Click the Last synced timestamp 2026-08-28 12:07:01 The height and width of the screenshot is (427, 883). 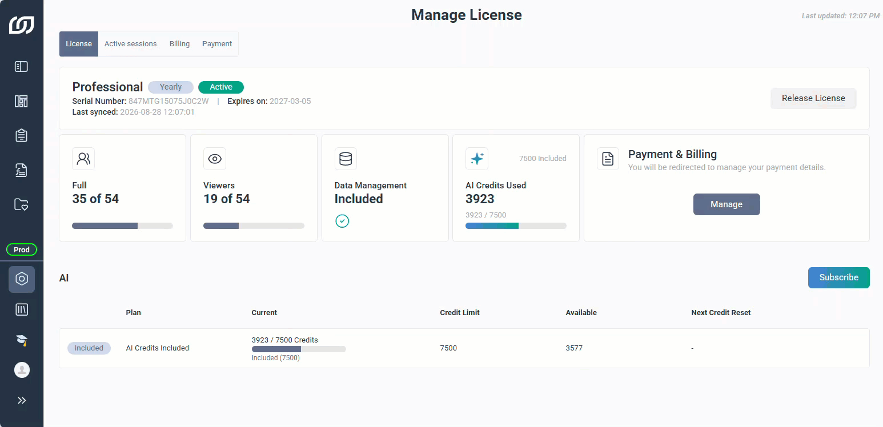point(157,112)
